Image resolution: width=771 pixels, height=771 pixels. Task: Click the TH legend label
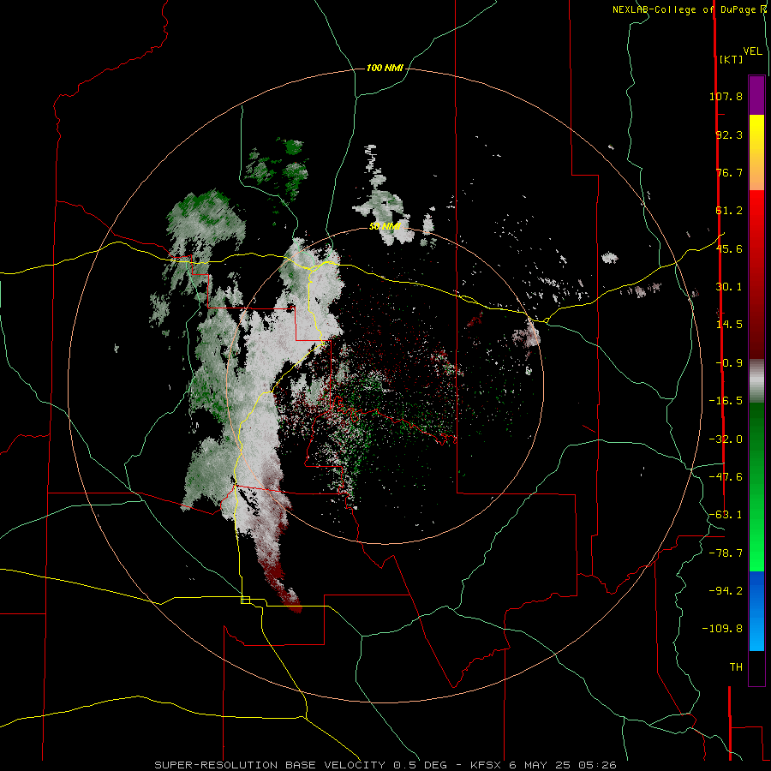(736, 667)
